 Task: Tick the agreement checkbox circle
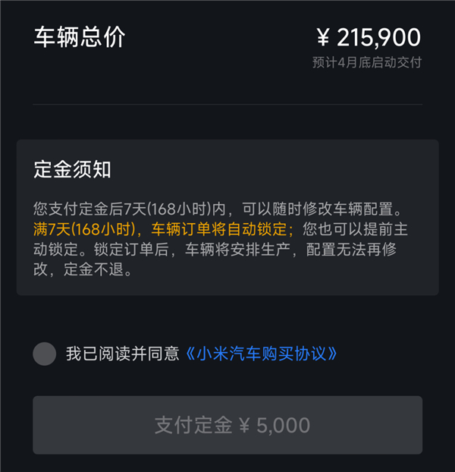45,354
